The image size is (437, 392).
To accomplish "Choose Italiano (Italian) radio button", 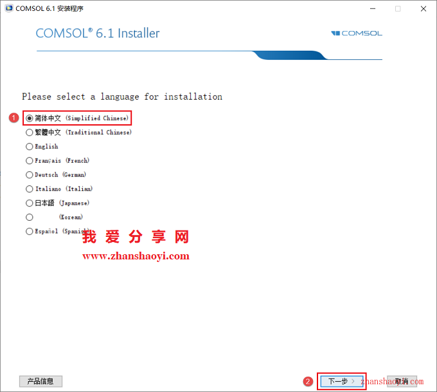I will 30,189.
